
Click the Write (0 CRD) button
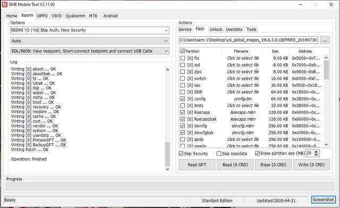point(311,165)
